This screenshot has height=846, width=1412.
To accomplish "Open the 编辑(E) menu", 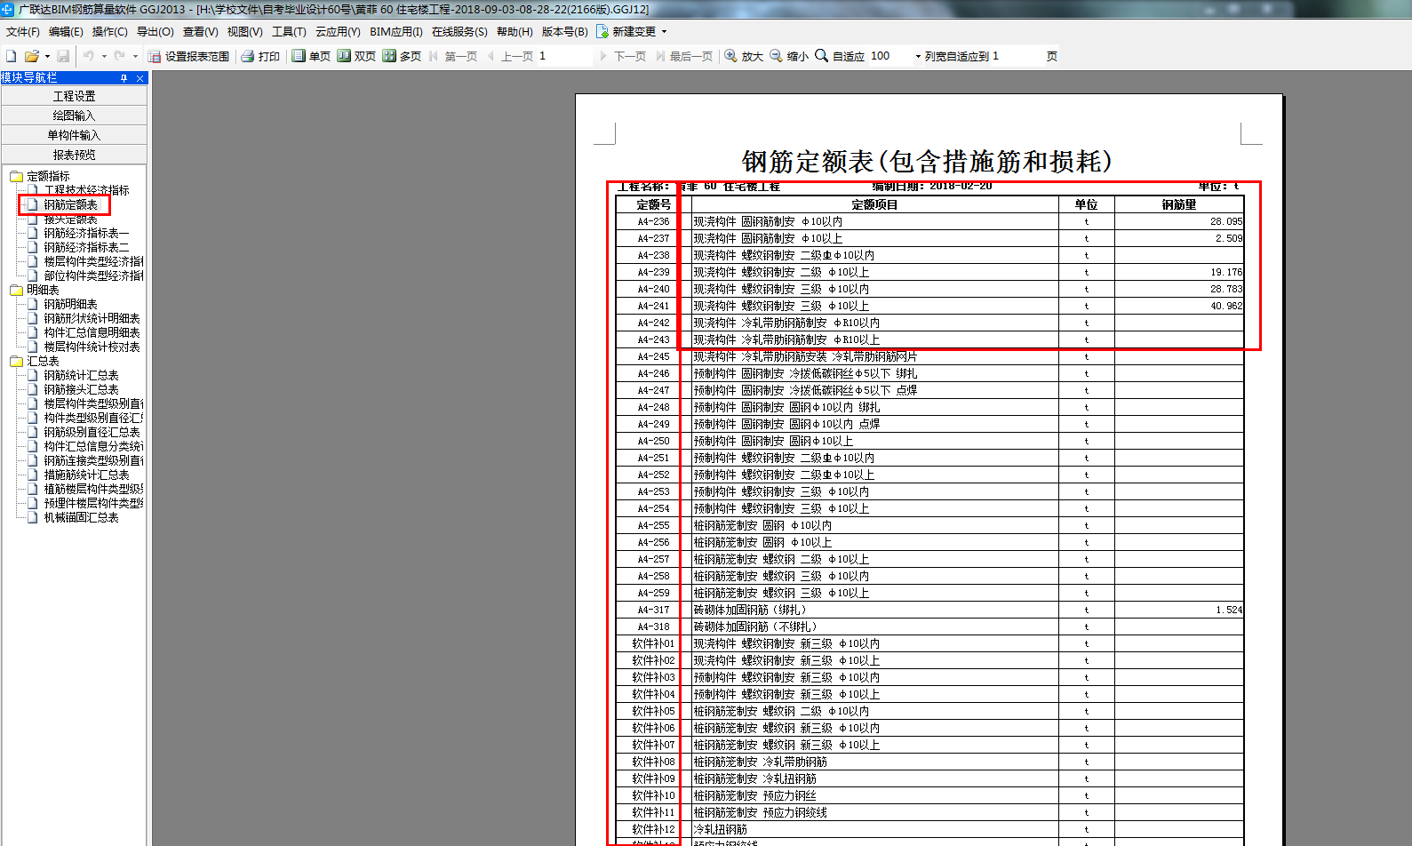I will click(x=66, y=31).
